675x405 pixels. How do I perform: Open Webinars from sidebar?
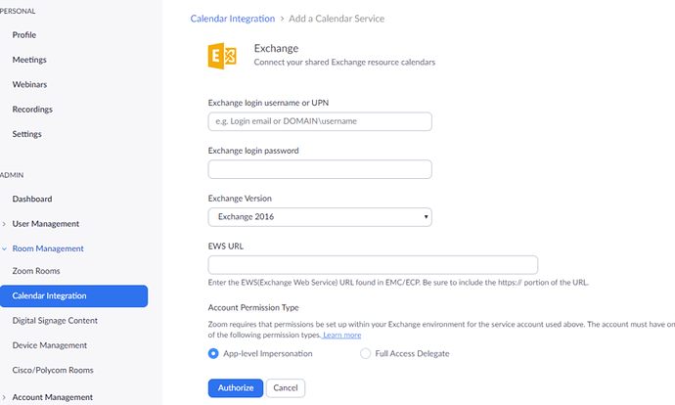pyautogui.click(x=29, y=84)
